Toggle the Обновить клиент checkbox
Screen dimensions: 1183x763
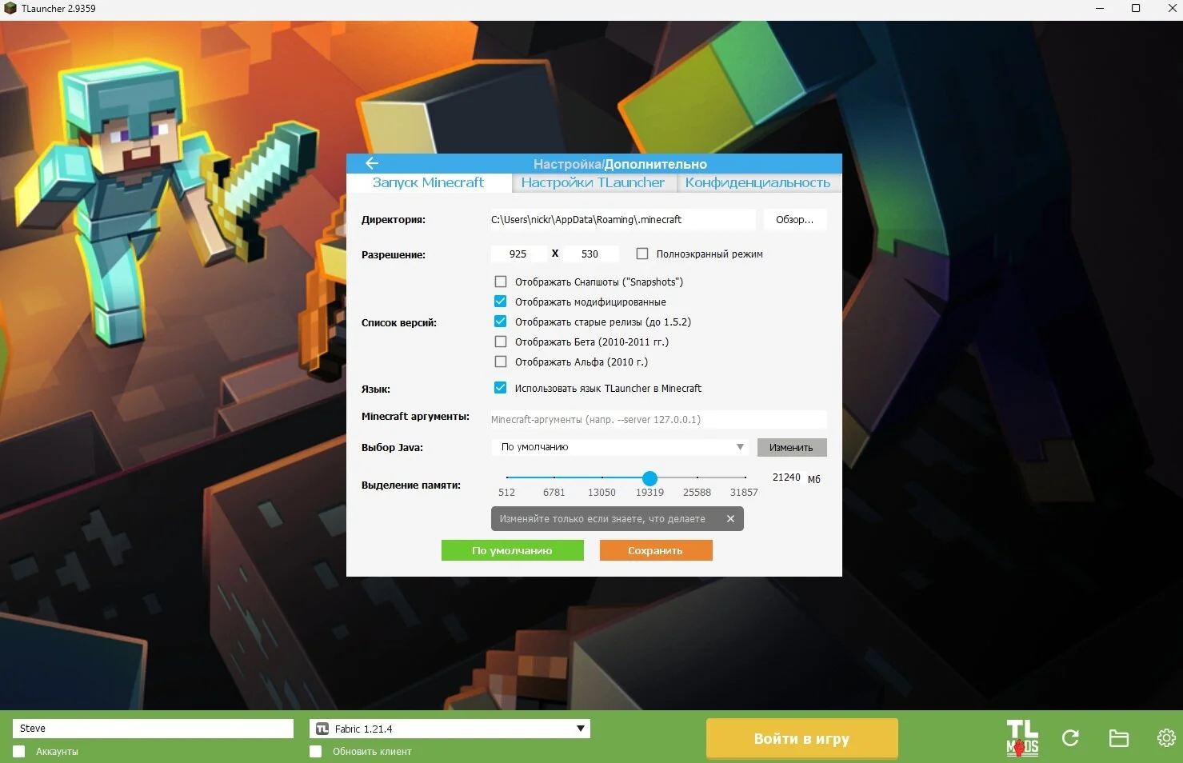pyautogui.click(x=316, y=752)
